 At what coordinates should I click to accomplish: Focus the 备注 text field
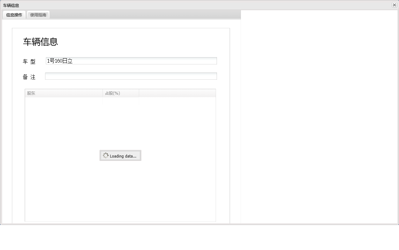point(131,76)
